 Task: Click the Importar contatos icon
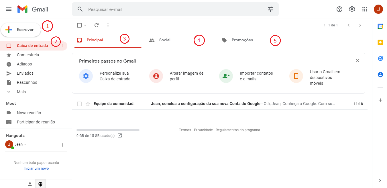click(226, 76)
